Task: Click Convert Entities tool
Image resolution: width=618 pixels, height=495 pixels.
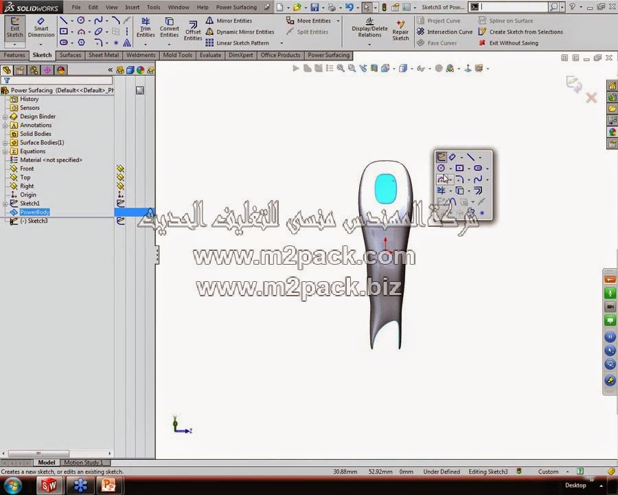Action: point(169,27)
